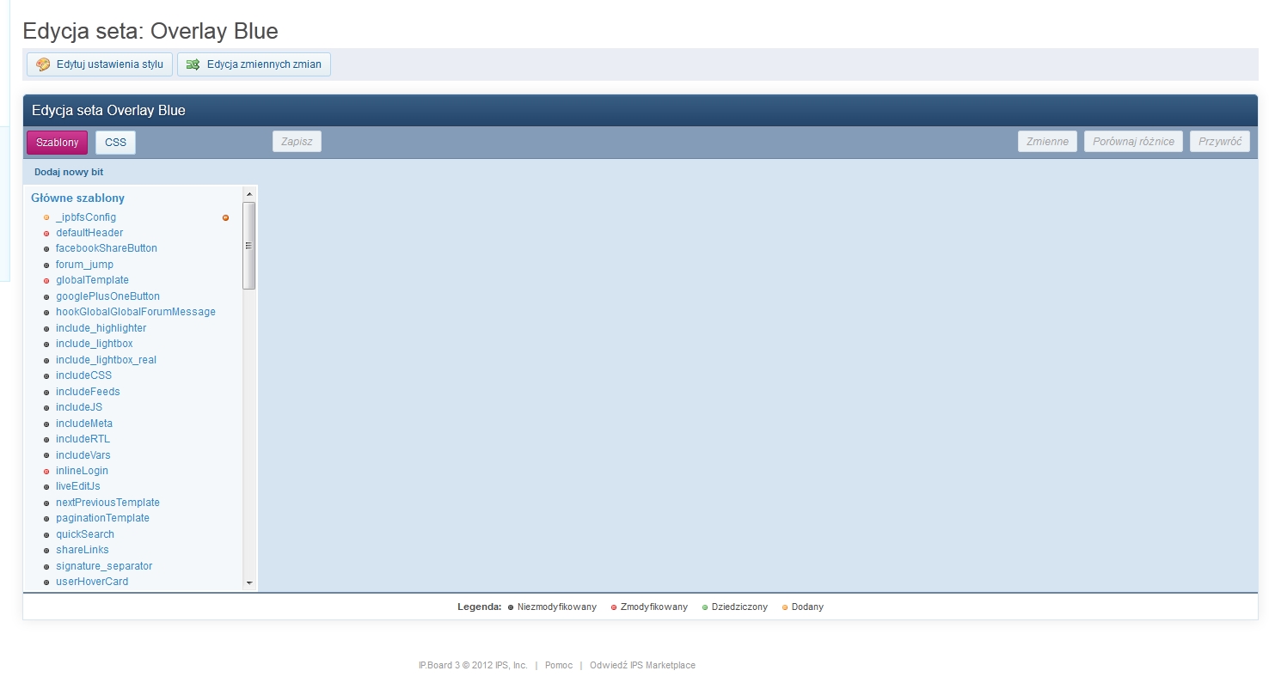Click Porównaj różnice button
1269x683 pixels.
point(1133,142)
